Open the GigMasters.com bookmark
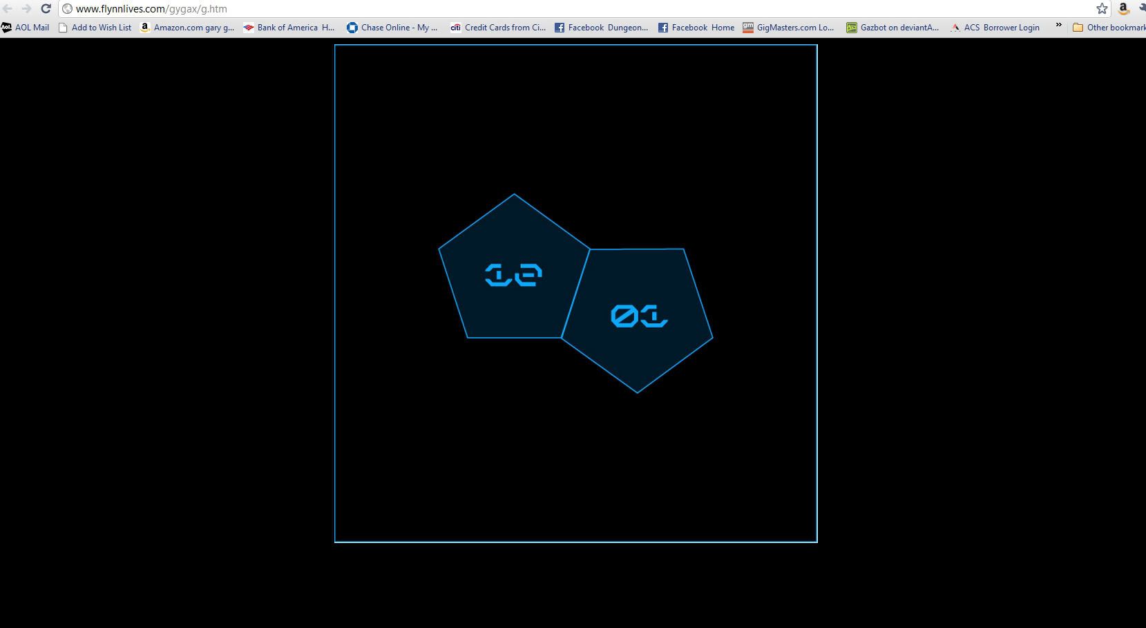Screen dimensions: 1146x628 point(788,28)
